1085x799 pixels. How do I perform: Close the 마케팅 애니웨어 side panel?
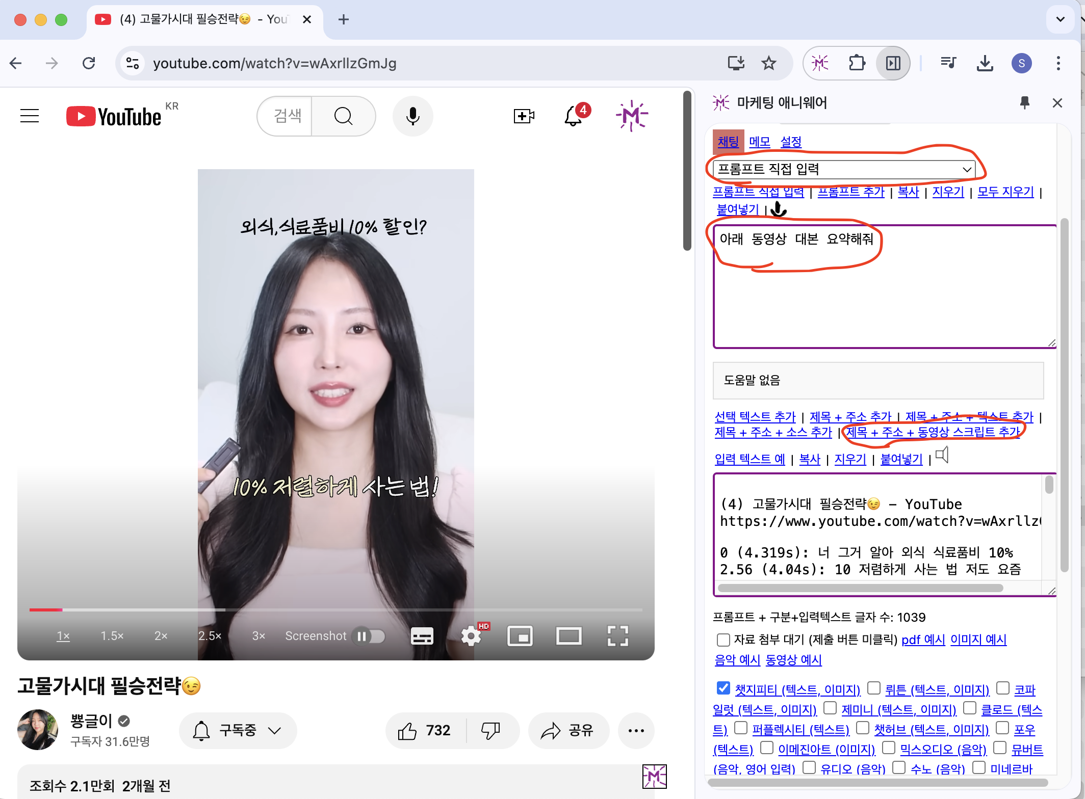[x=1057, y=103]
